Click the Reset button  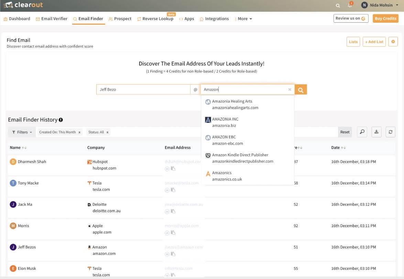tap(345, 132)
